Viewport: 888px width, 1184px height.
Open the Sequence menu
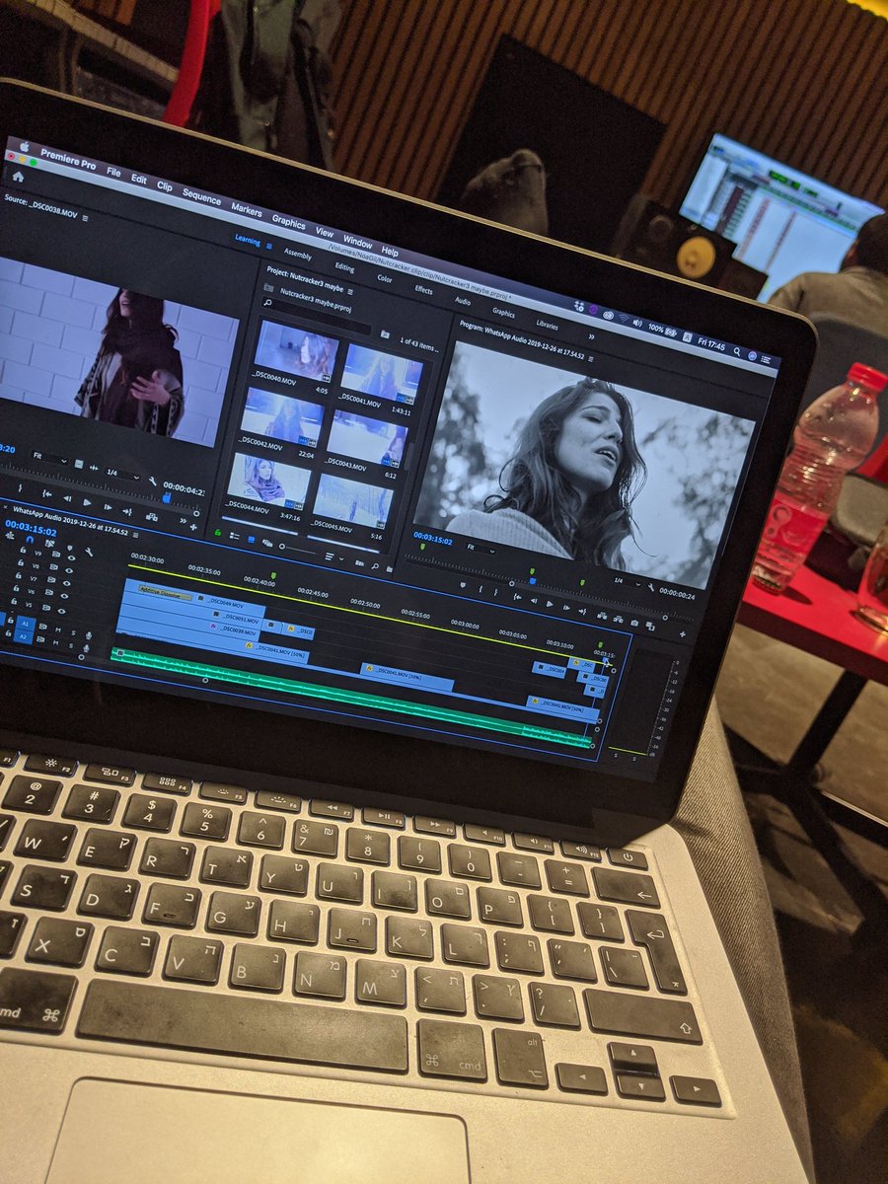(x=201, y=195)
